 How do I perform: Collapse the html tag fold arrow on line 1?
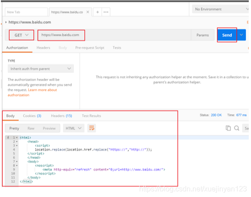coord(17,138)
